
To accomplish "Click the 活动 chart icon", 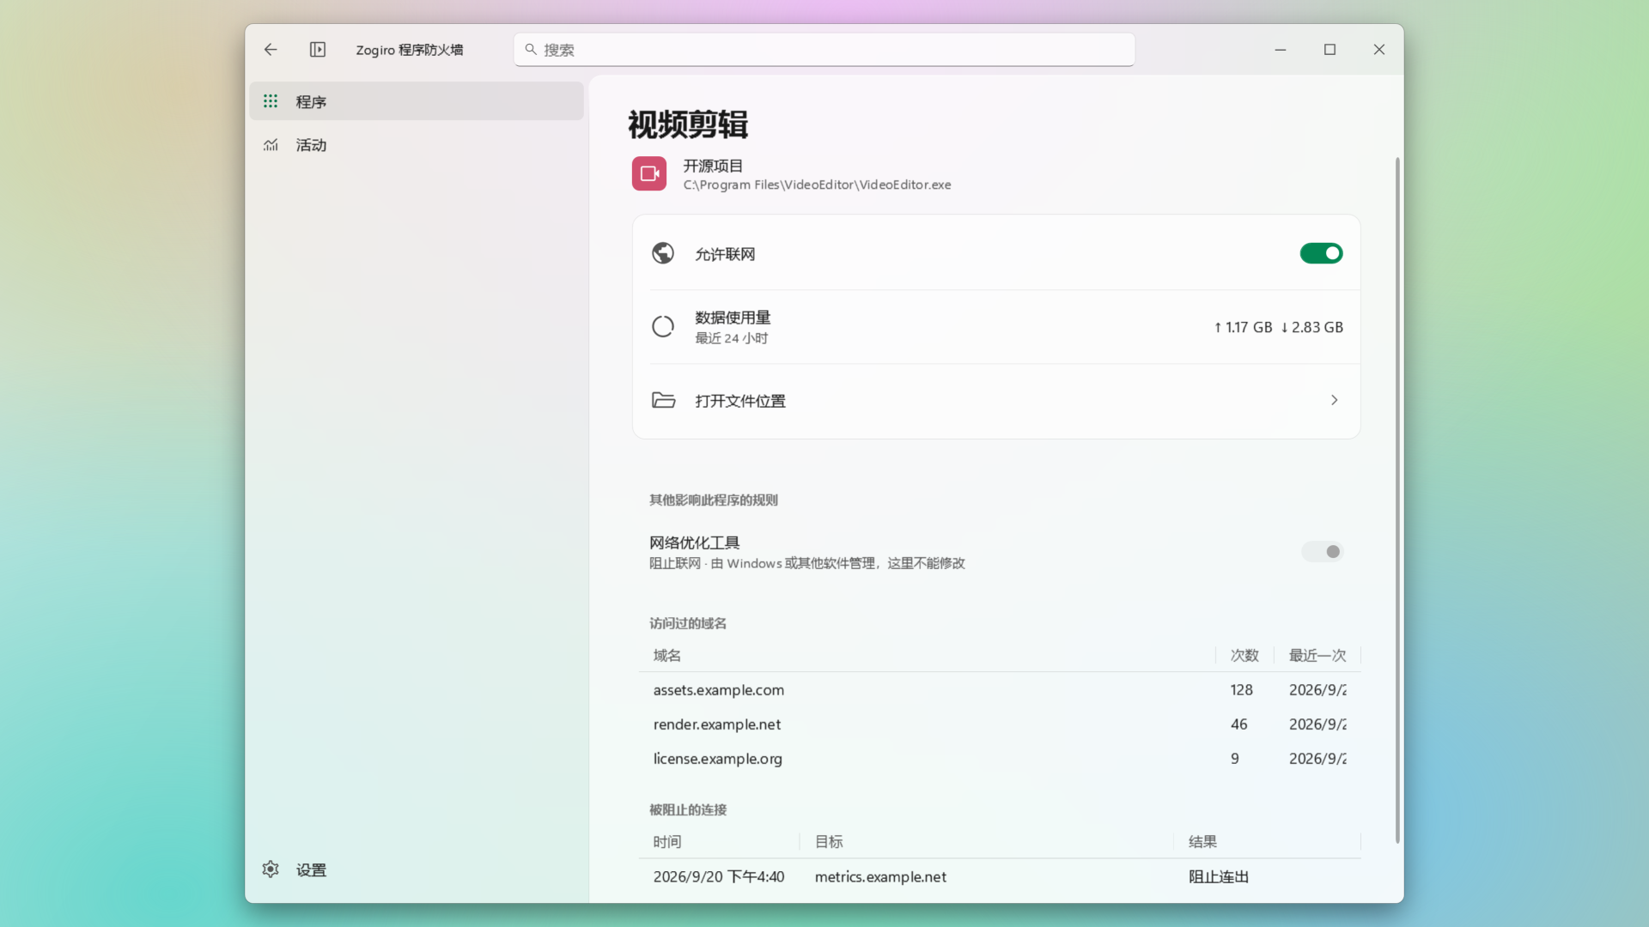I will coord(271,145).
